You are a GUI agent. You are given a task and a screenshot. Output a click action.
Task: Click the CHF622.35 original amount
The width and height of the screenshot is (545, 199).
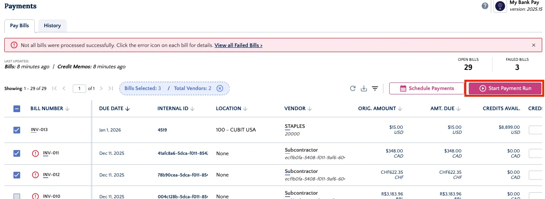[392, 172]
